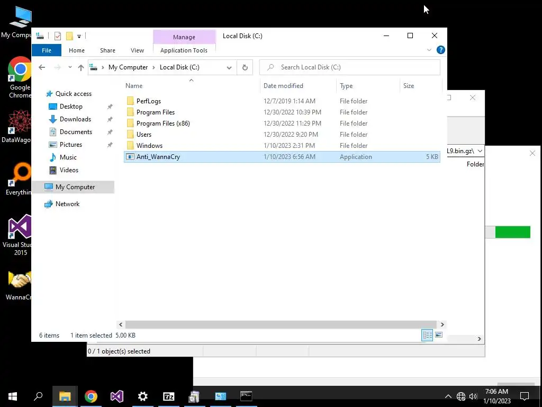Click the Up one level arrow
542x407 pixels.
(x=81, y=67)
